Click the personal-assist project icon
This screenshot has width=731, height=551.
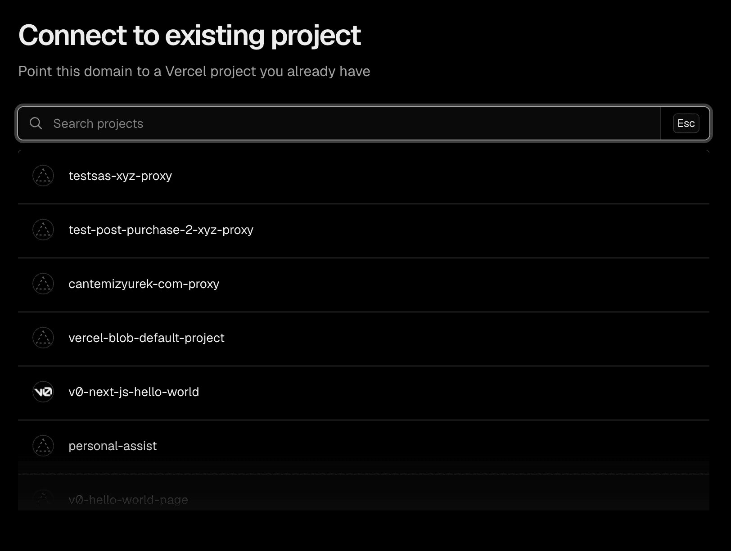coord(43,446)
